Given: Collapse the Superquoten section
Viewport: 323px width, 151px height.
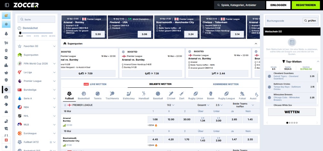Looking at the screenshot, I should tap(256, 44).
